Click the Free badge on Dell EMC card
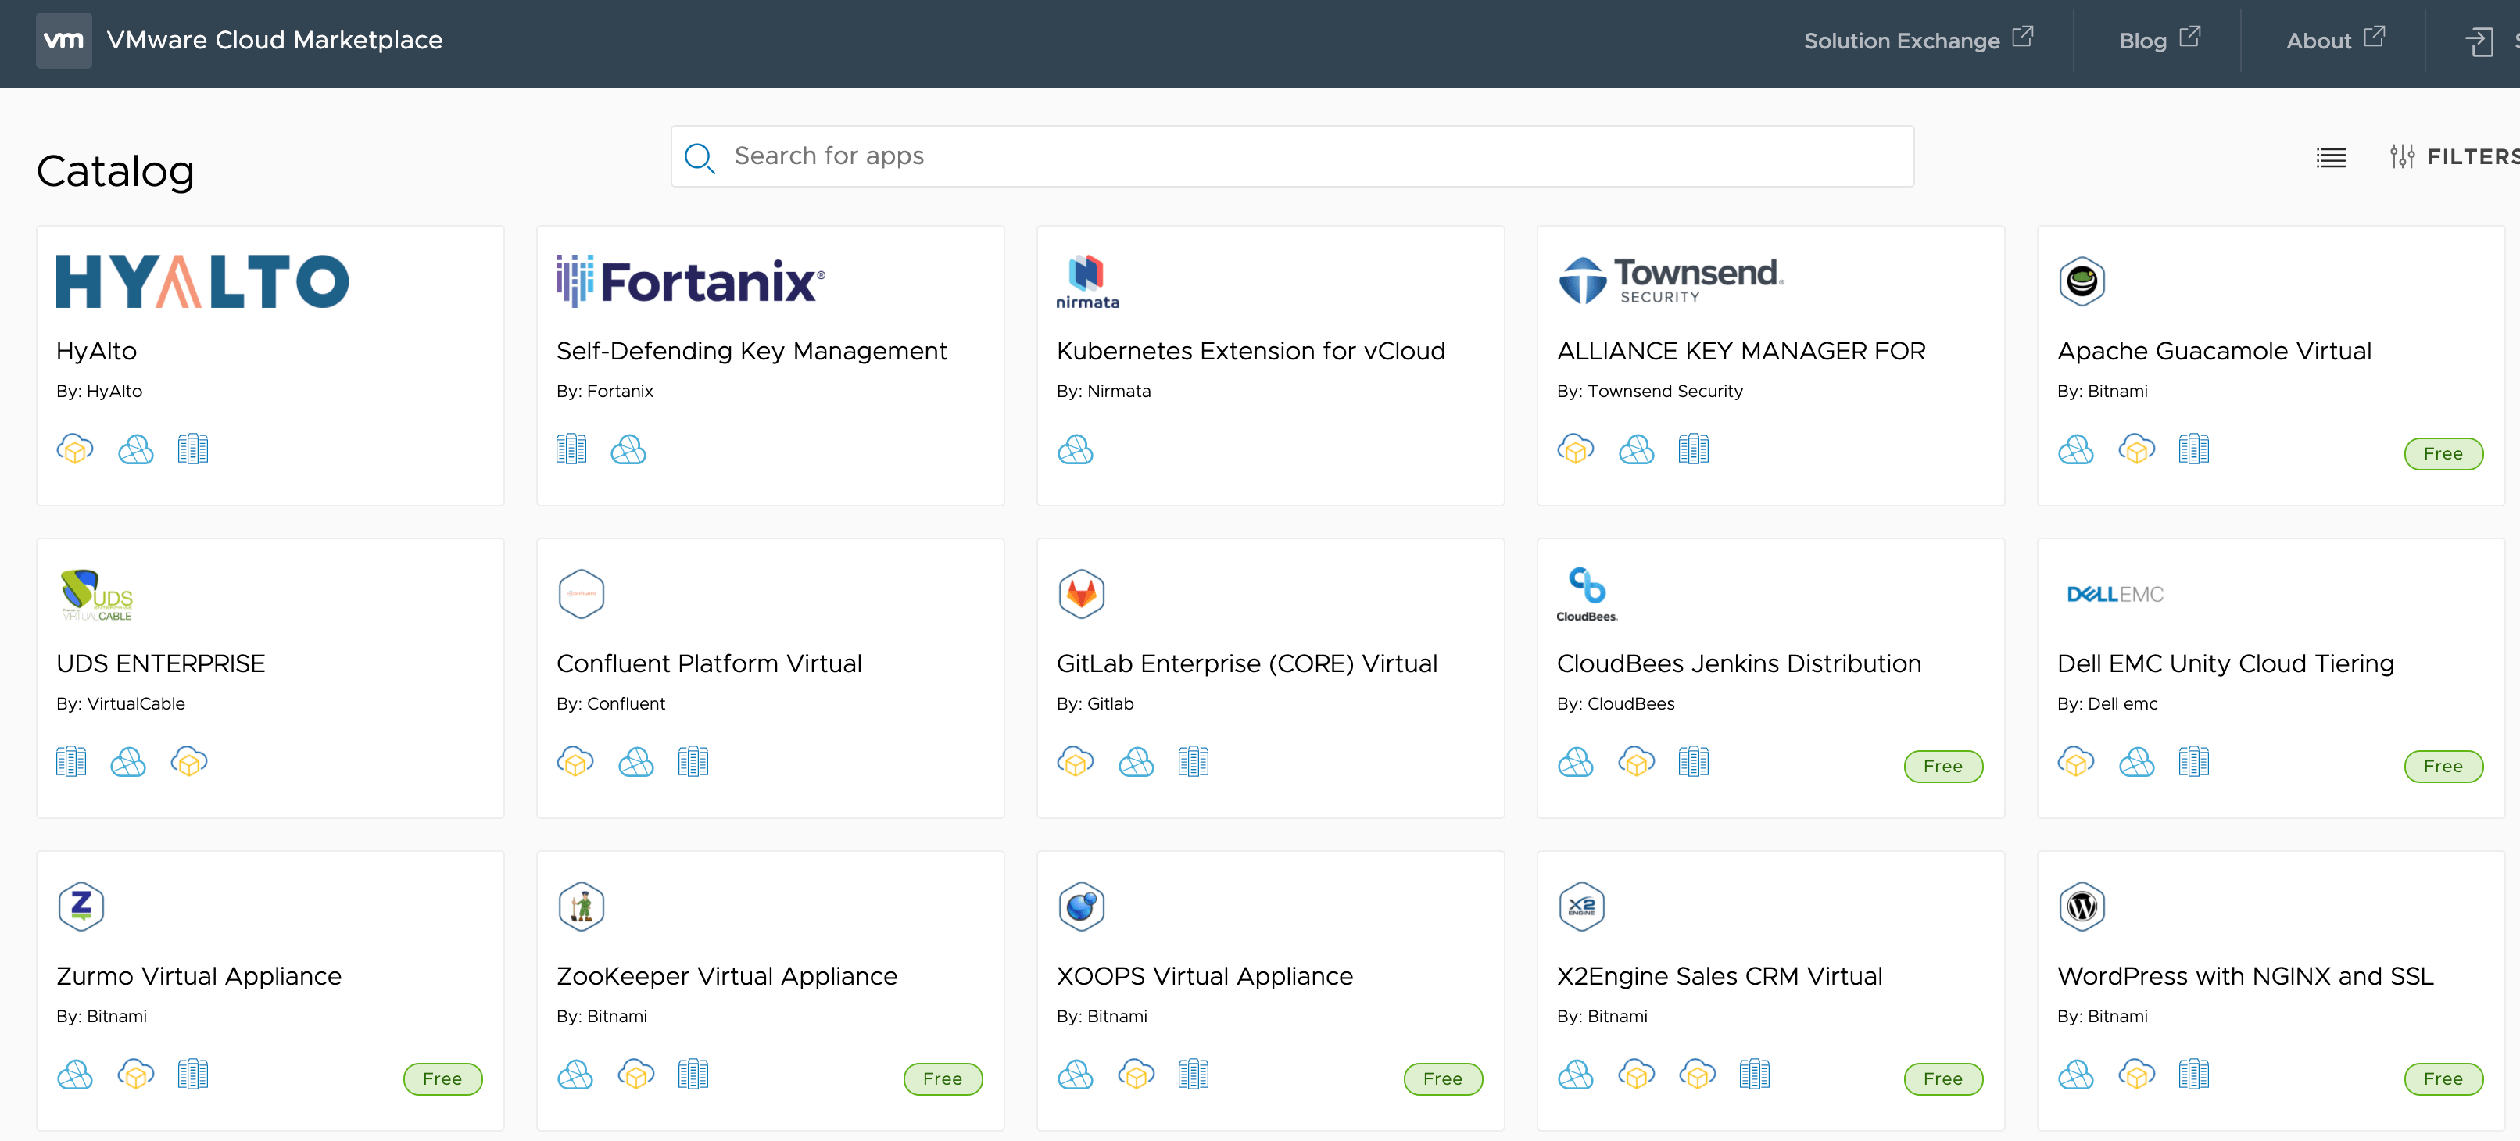Screen dimensions: 2520x1141 (2443, 767)
